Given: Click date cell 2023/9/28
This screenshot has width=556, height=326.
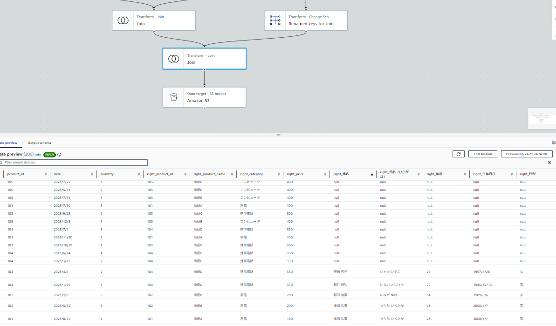Looking at the screenshot, I should (x=62, y=214).
